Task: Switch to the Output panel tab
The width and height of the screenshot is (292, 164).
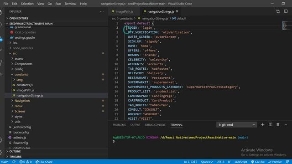Action: (x=136, y=125)
